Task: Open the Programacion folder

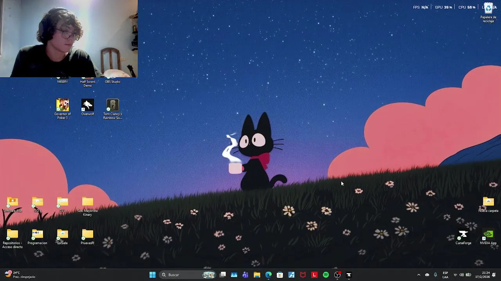Action: [x=38, y=237]
